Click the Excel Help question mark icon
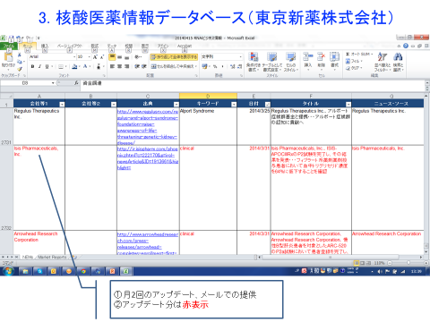Image resolution: width=430 pixels, height=322 pixels. click(x=406, y=46)
